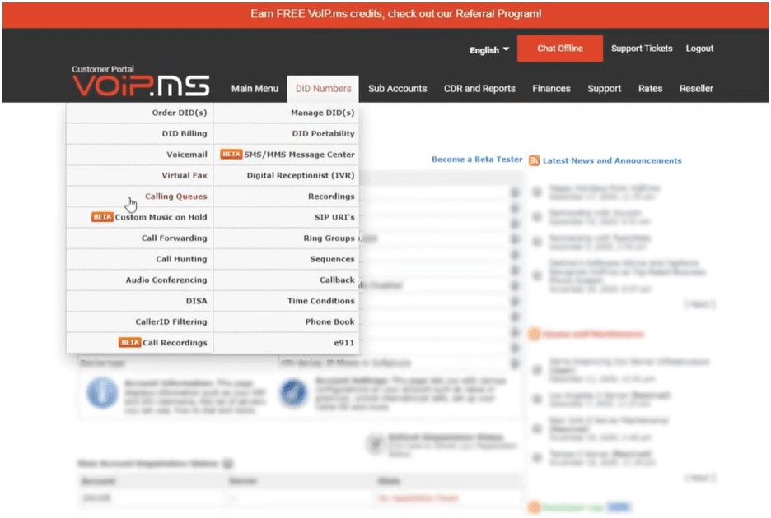This screenshot has width=771, height=518.
Task: Select Calling Queues menu entry
Action: click(140, 197)
